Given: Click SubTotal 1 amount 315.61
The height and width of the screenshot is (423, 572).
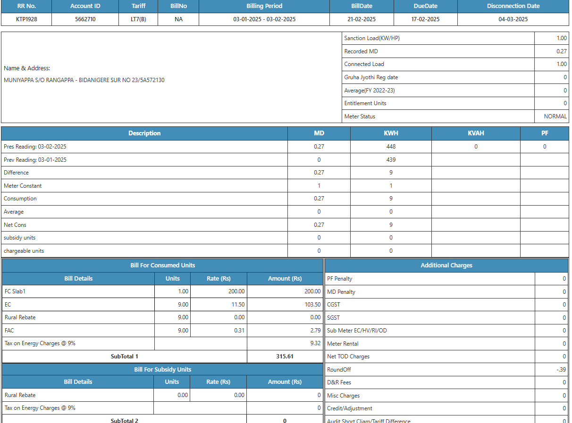Looking at the screenshot, I should pos(285,357).
